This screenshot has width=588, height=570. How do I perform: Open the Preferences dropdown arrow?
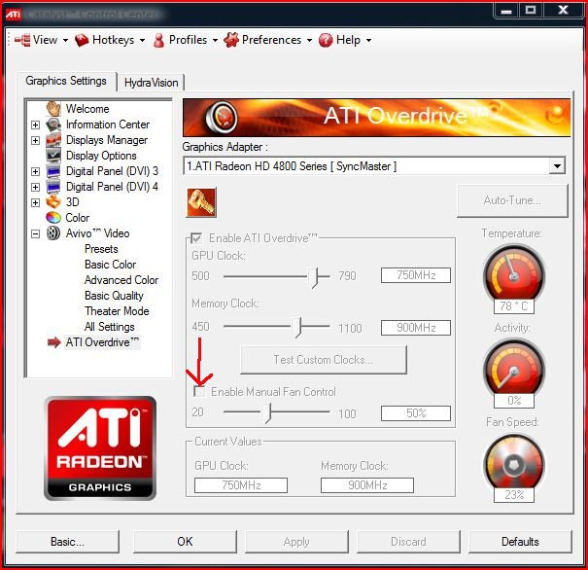click(x=309, y=40)
